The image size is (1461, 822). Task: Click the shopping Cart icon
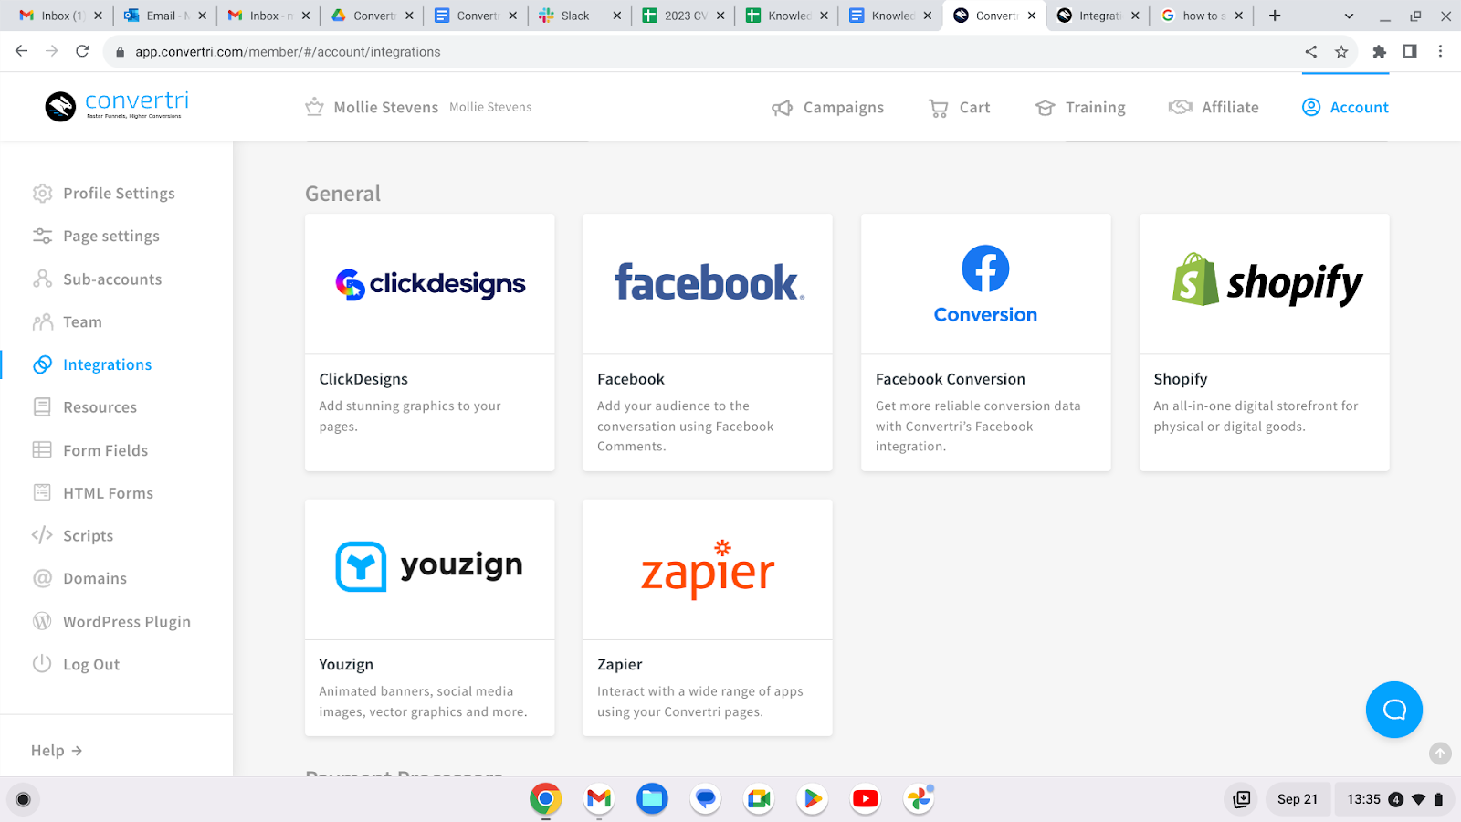coord(938,108)
